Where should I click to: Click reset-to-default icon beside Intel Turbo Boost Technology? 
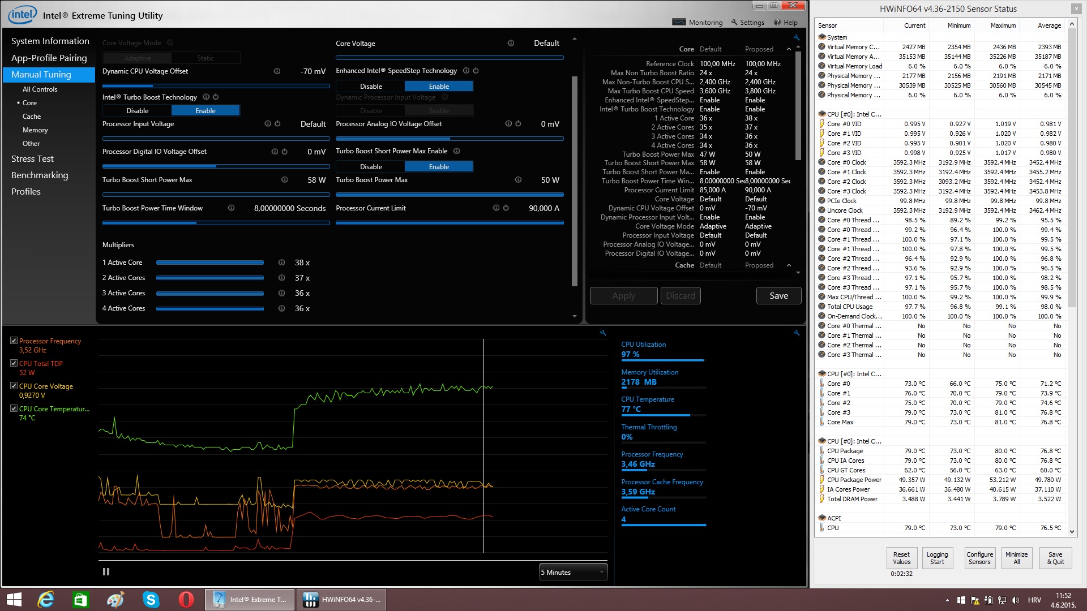tap(216, 97)
